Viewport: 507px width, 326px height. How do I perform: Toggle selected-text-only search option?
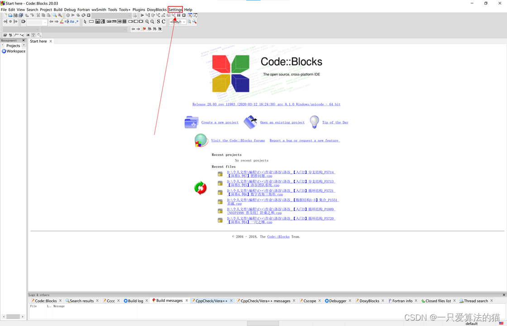pos(67,22)
